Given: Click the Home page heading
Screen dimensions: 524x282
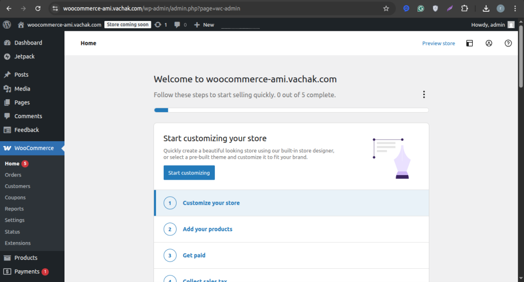Looking at the screenshot, I should 88,43.
